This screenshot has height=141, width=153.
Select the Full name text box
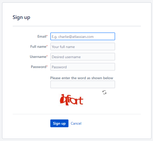[x=83, y=46]
